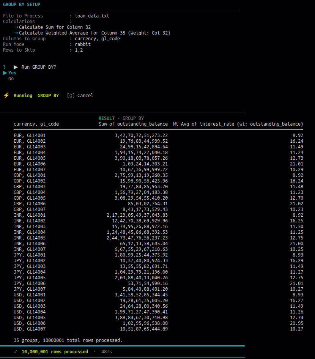Image resolution: width=315 pixels, height=359 pixels.
Task: Click the green question mark prompt icon
Action: tap(4, 67)
